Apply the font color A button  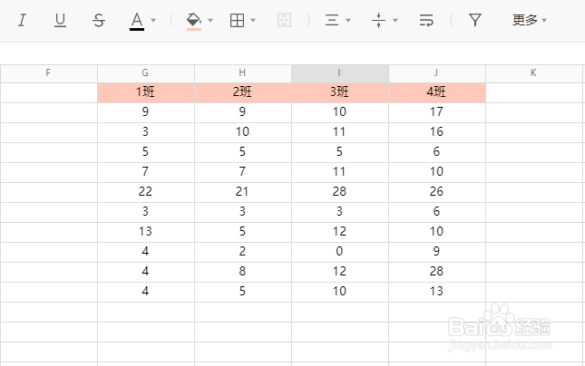[137, 20]
